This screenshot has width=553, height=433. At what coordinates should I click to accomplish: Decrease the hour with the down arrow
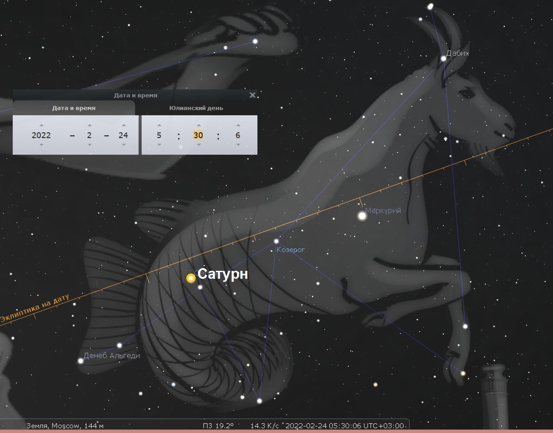click(x=159, y=145)
